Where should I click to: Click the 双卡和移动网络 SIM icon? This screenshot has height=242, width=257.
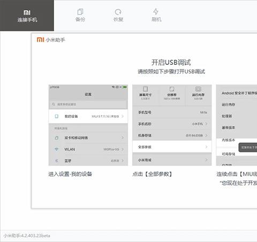(57, 138)
